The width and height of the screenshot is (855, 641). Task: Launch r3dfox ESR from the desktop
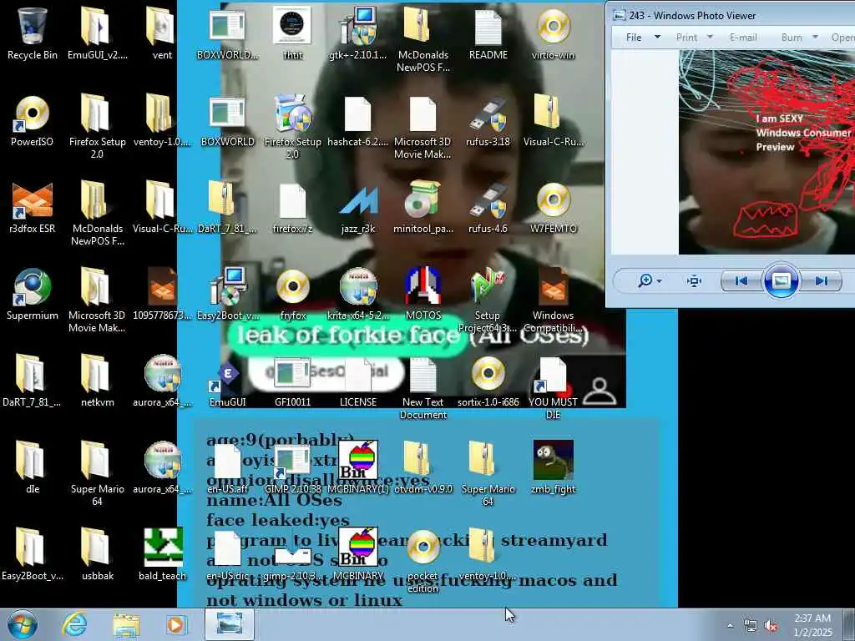[x=33, y=207]
